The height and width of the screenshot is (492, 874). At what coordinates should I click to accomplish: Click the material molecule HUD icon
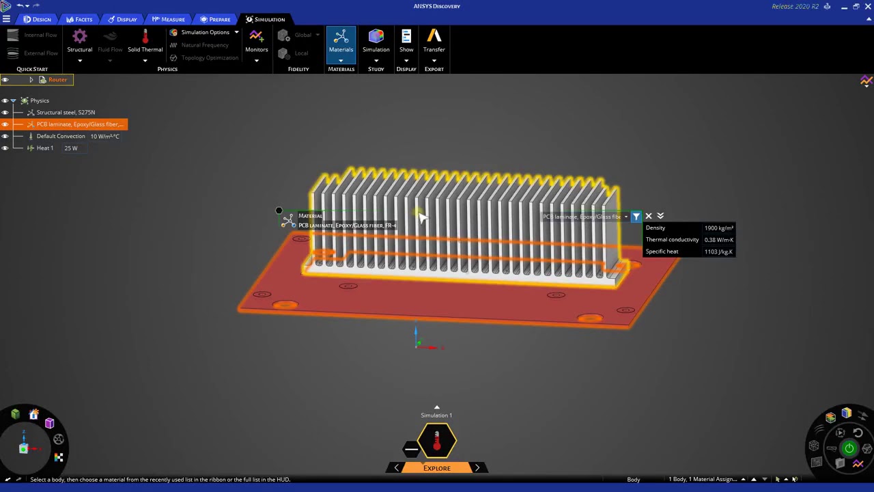click(288, 220)
